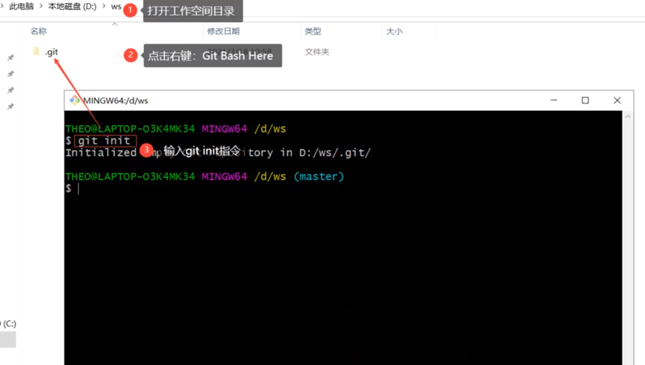Sort files by 修改日期 column header

[223, 31]
